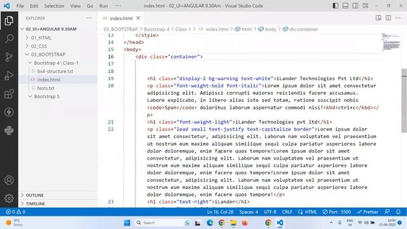407x229 pixels.
Task: Open the File menu
Action: pyautogui.click(x=20, y=6)
